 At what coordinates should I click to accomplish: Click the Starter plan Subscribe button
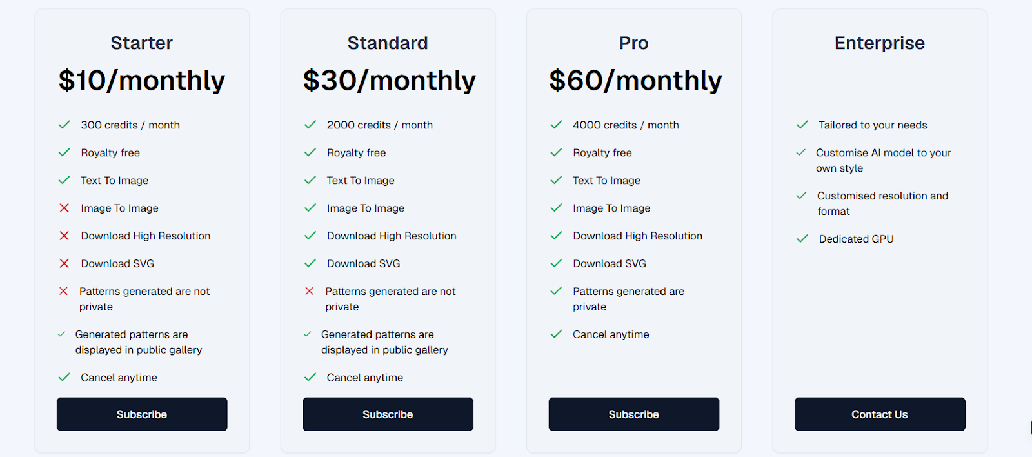click(x=142, y=414)
